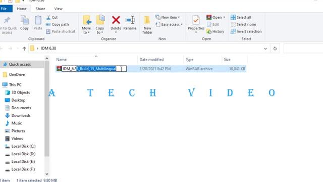Open Local Disk (D:)
This screenshot has width=323, height=182.
23,154
